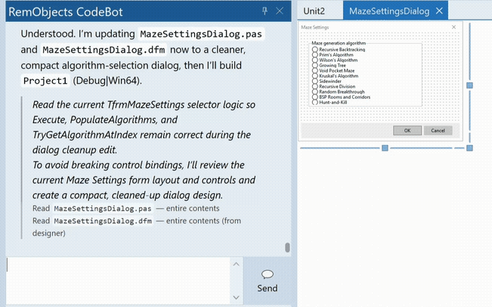Click the 'Read MazeSettingsDialog.pas — entire contents' line
The image size is (492, 307).
click(125, 208)
